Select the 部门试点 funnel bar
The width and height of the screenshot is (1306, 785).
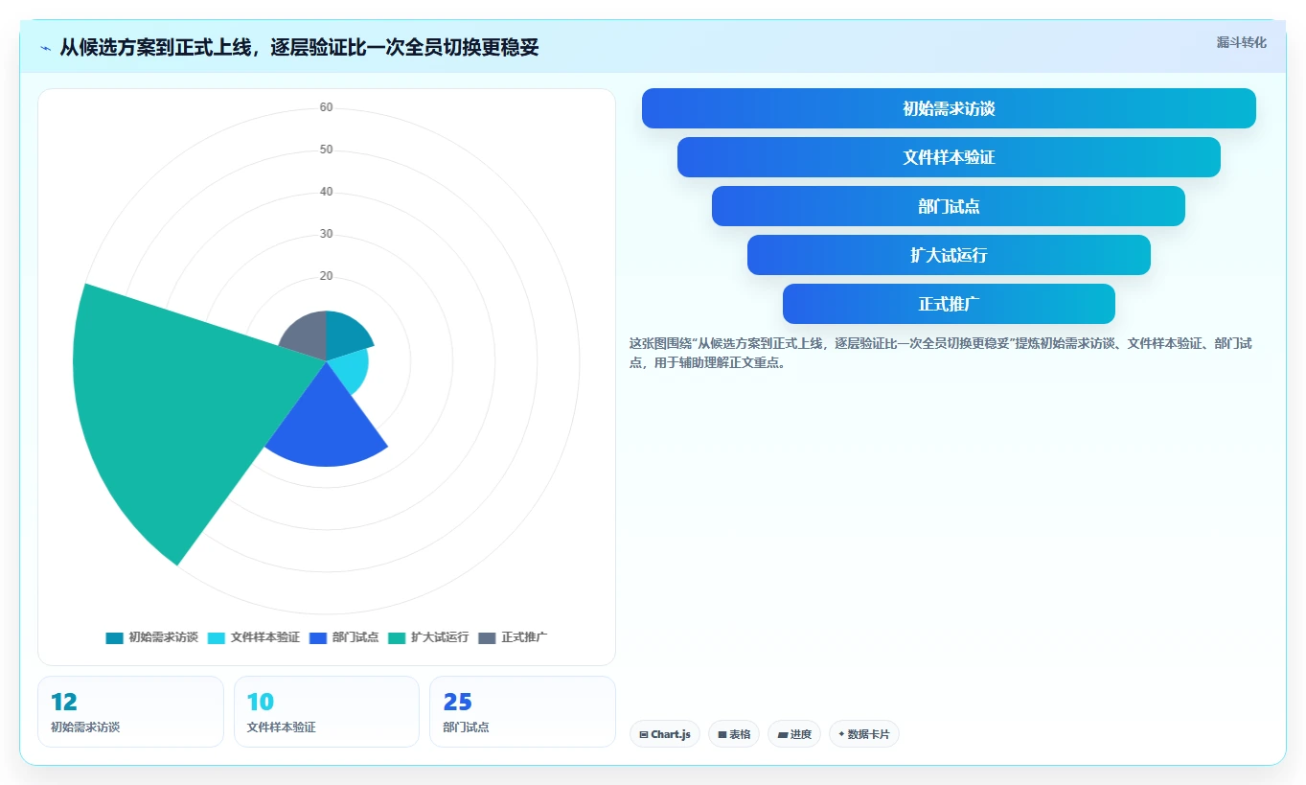pyautogui.click(x=949, y=206)
